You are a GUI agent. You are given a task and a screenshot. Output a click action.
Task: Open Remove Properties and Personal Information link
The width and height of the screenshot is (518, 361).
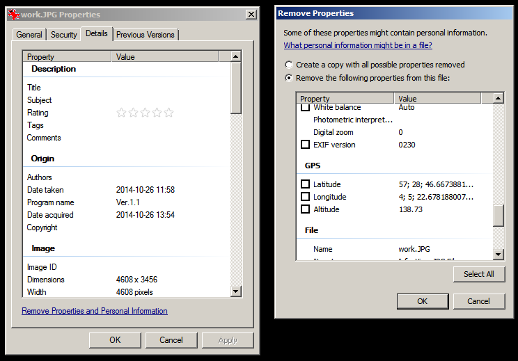(x=95, y=311)
